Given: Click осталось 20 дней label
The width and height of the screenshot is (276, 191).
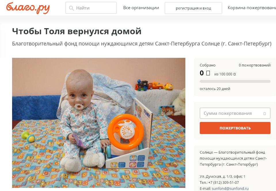Looking at the screenshot, I should 215,89.
